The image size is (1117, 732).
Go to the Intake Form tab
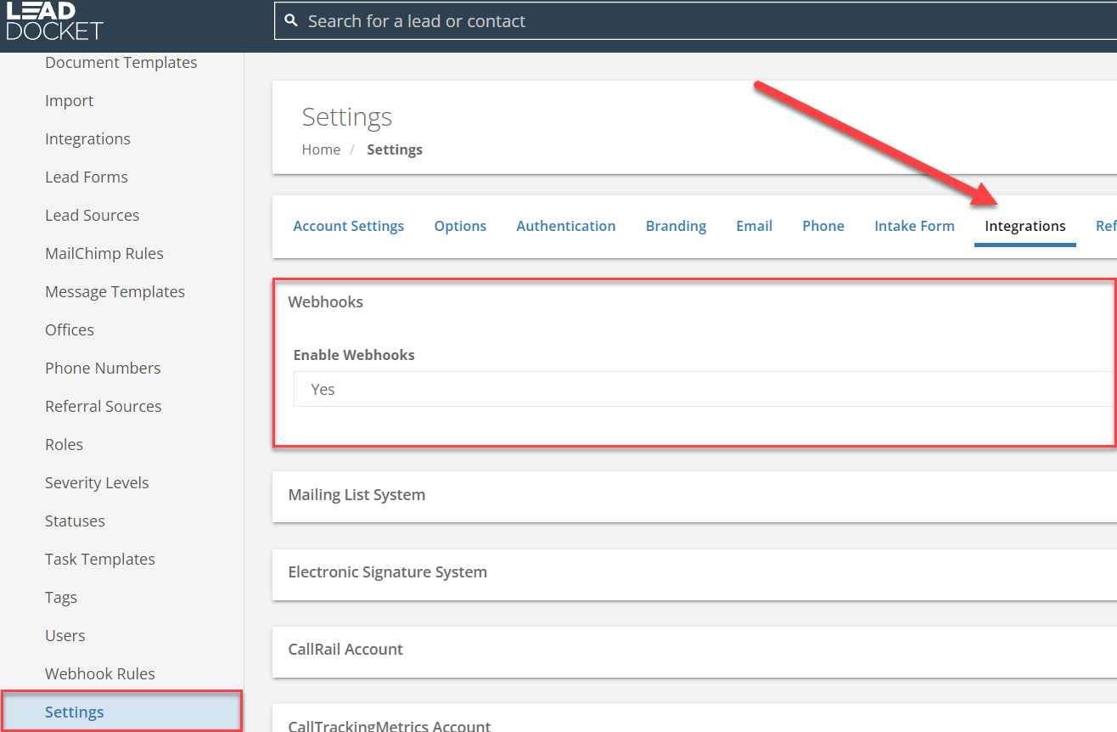(x=914, y=226)
